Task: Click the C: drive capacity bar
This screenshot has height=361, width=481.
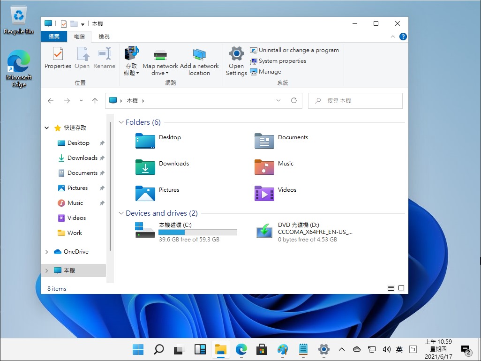Action: [x=197, y=232]
